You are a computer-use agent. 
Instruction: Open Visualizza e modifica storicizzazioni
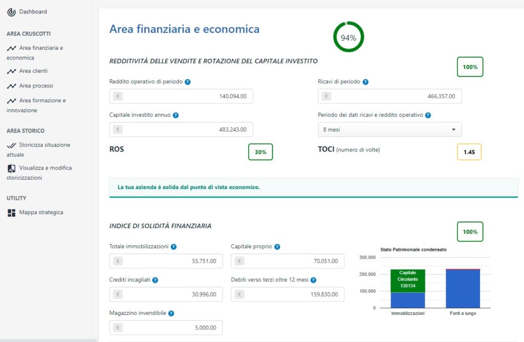tap(39, 173)
